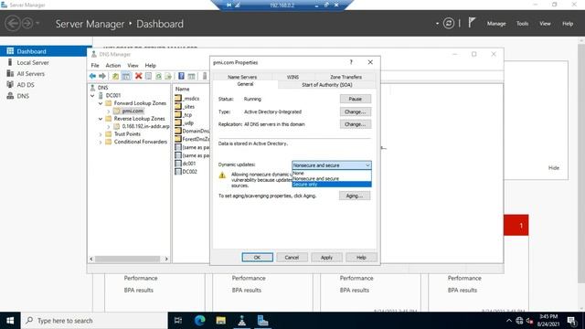
Task: Select the DomainDnsZones folder entry
Action: point(192,131)
